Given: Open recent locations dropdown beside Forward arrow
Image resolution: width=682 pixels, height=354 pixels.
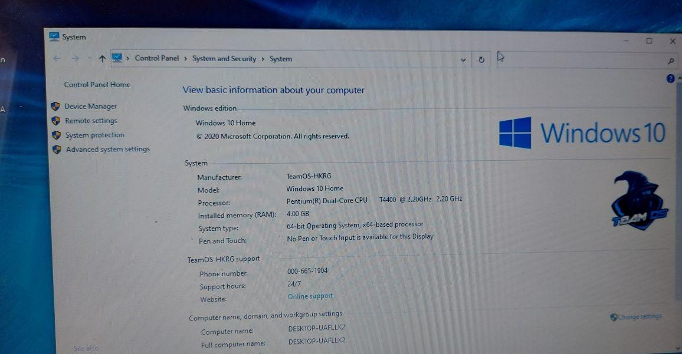Looking at the screenshot, I should pos(90,58).
